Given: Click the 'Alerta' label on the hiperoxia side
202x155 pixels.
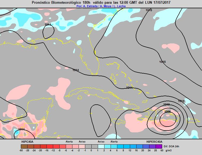Looking at the screenshot, I should (x=114, y=142).
